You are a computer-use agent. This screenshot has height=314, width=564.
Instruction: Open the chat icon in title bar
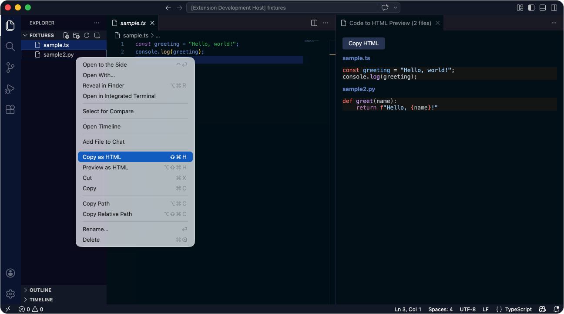[x=385, y=8]
